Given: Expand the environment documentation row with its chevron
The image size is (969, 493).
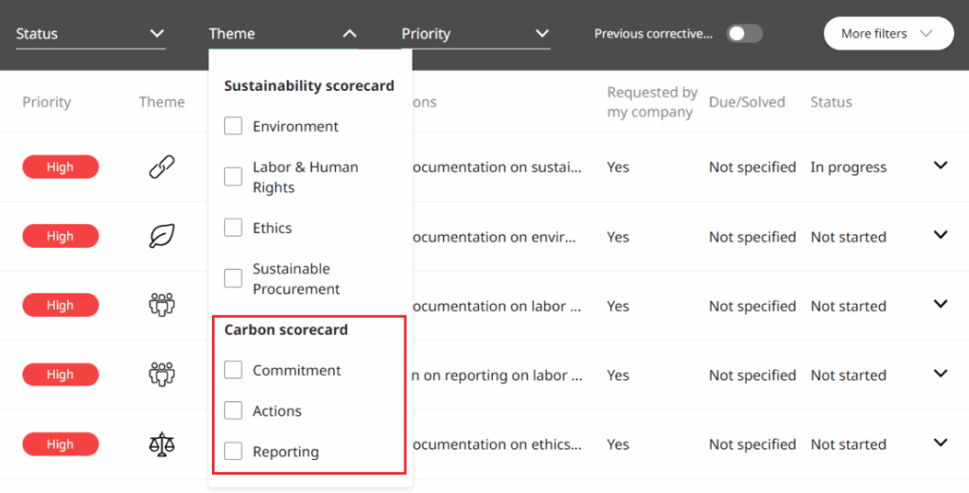Looking at the screenshot, I should pyautogui.click(x=940, y=236).
